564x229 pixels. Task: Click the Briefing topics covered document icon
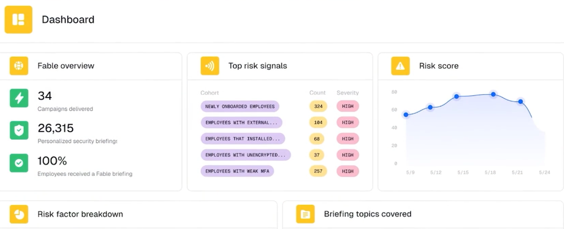305,214
